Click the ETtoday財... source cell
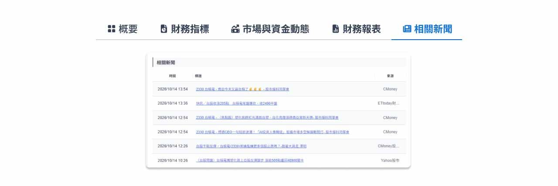 click(388, 104)
